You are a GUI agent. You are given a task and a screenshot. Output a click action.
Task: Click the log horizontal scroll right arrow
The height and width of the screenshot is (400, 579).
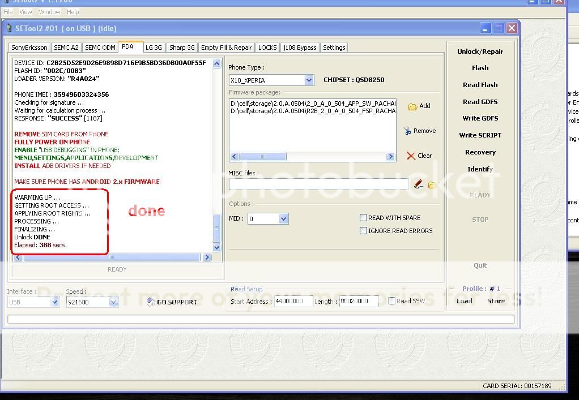coord(207,257)
